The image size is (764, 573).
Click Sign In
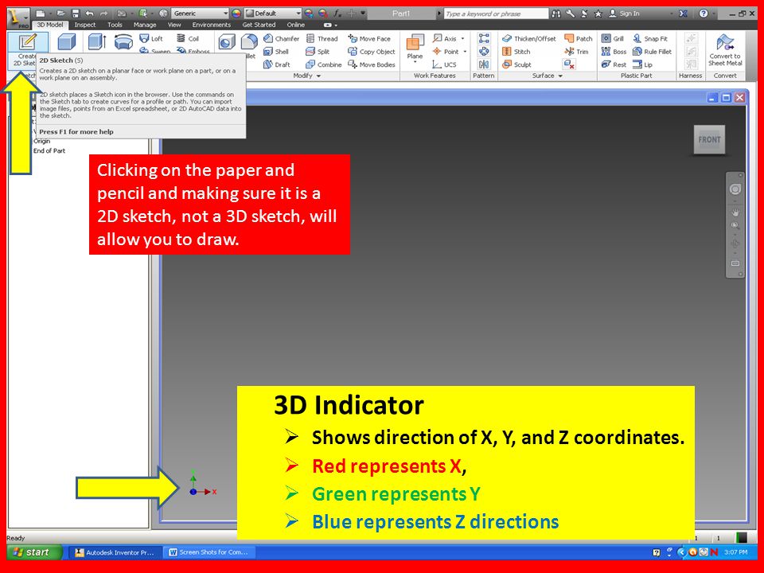(x=625, y=14)
